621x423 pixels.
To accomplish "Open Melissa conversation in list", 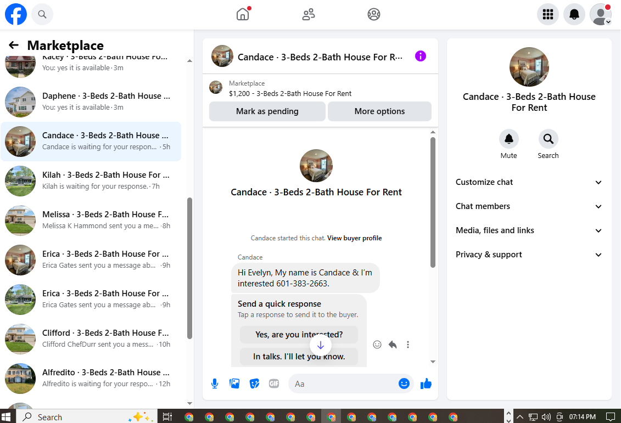I will pos(91,221).
